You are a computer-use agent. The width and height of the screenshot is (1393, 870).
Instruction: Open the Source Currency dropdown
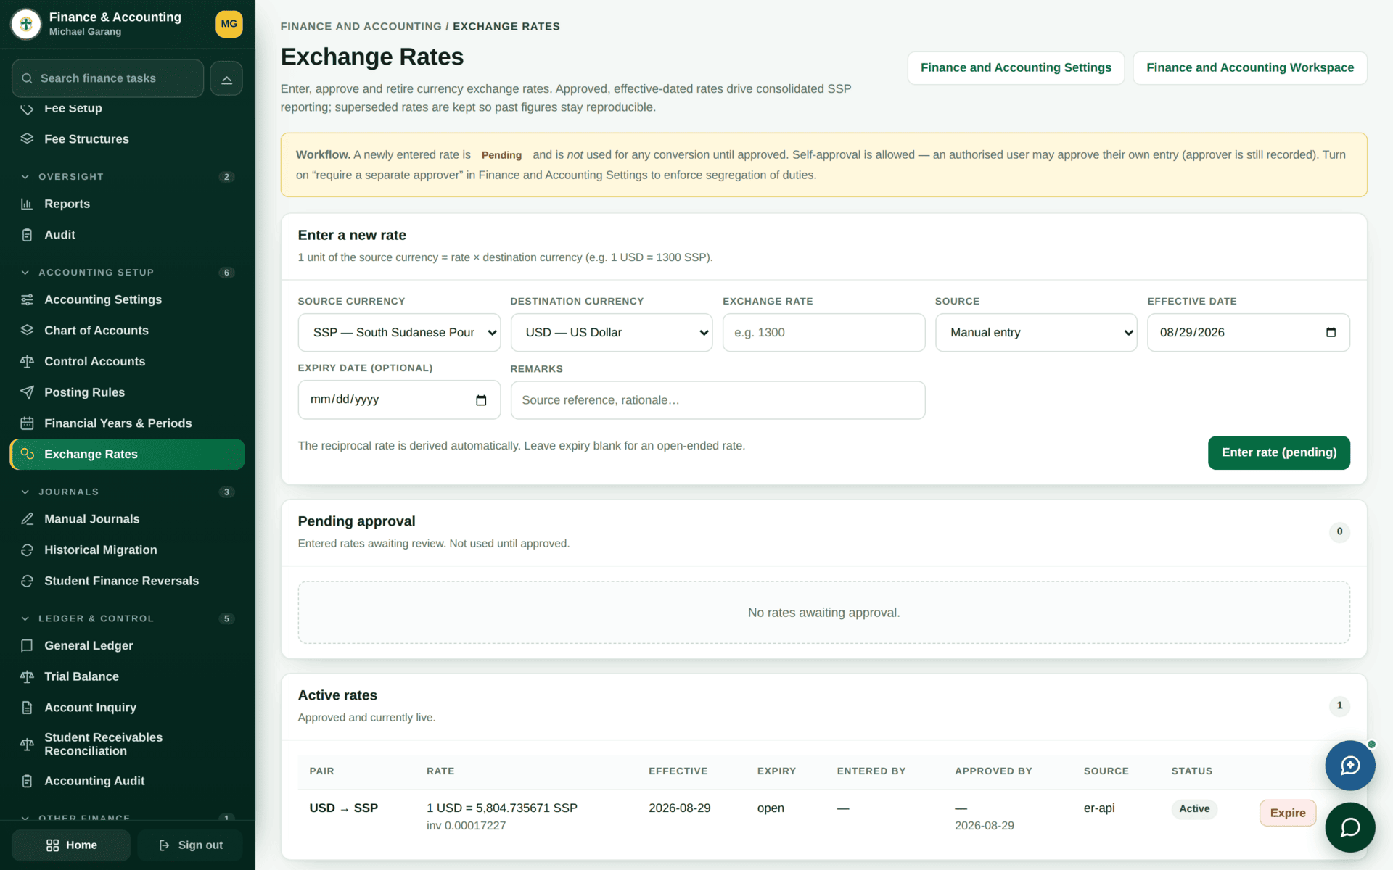click(399, 333)
